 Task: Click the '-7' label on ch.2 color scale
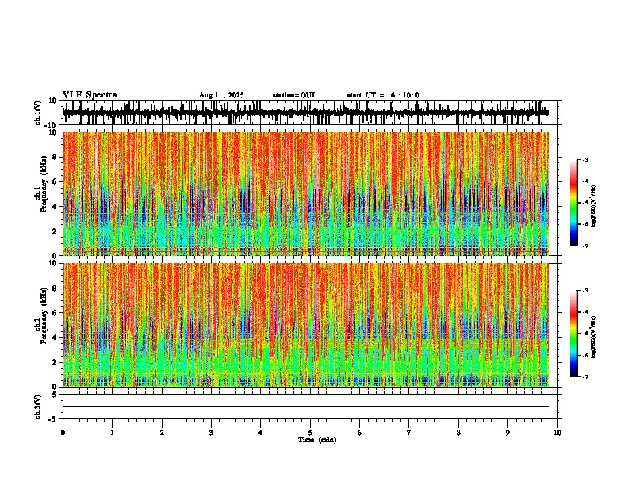pyautogui.click(x=585, y=376)
